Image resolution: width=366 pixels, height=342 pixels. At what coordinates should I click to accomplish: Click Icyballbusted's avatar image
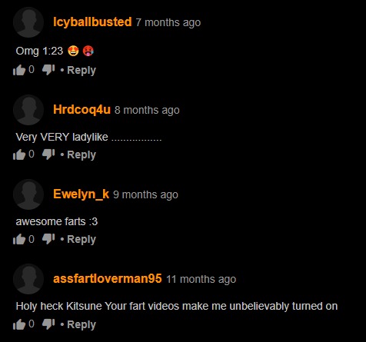coord(28,22)
